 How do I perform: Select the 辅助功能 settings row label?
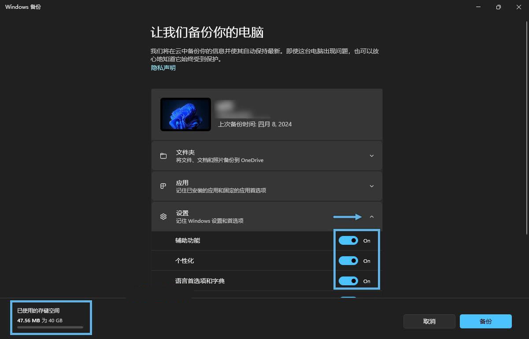click(188, 241)
